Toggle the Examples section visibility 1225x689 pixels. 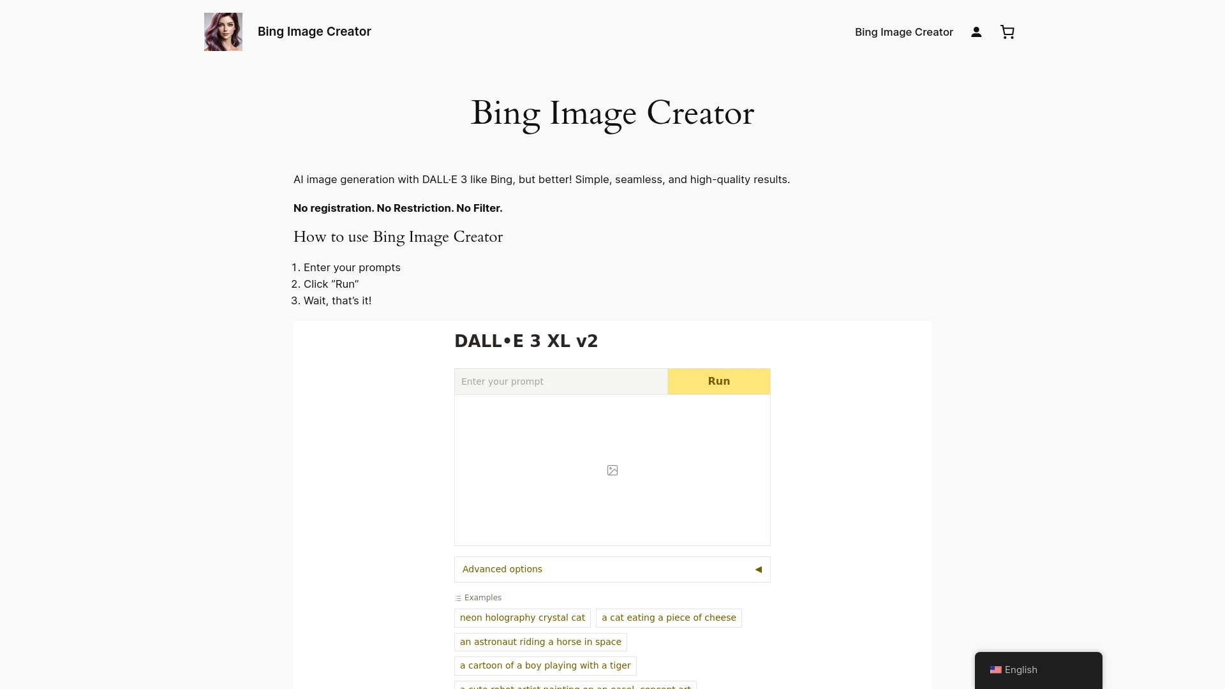pos(478,598)
